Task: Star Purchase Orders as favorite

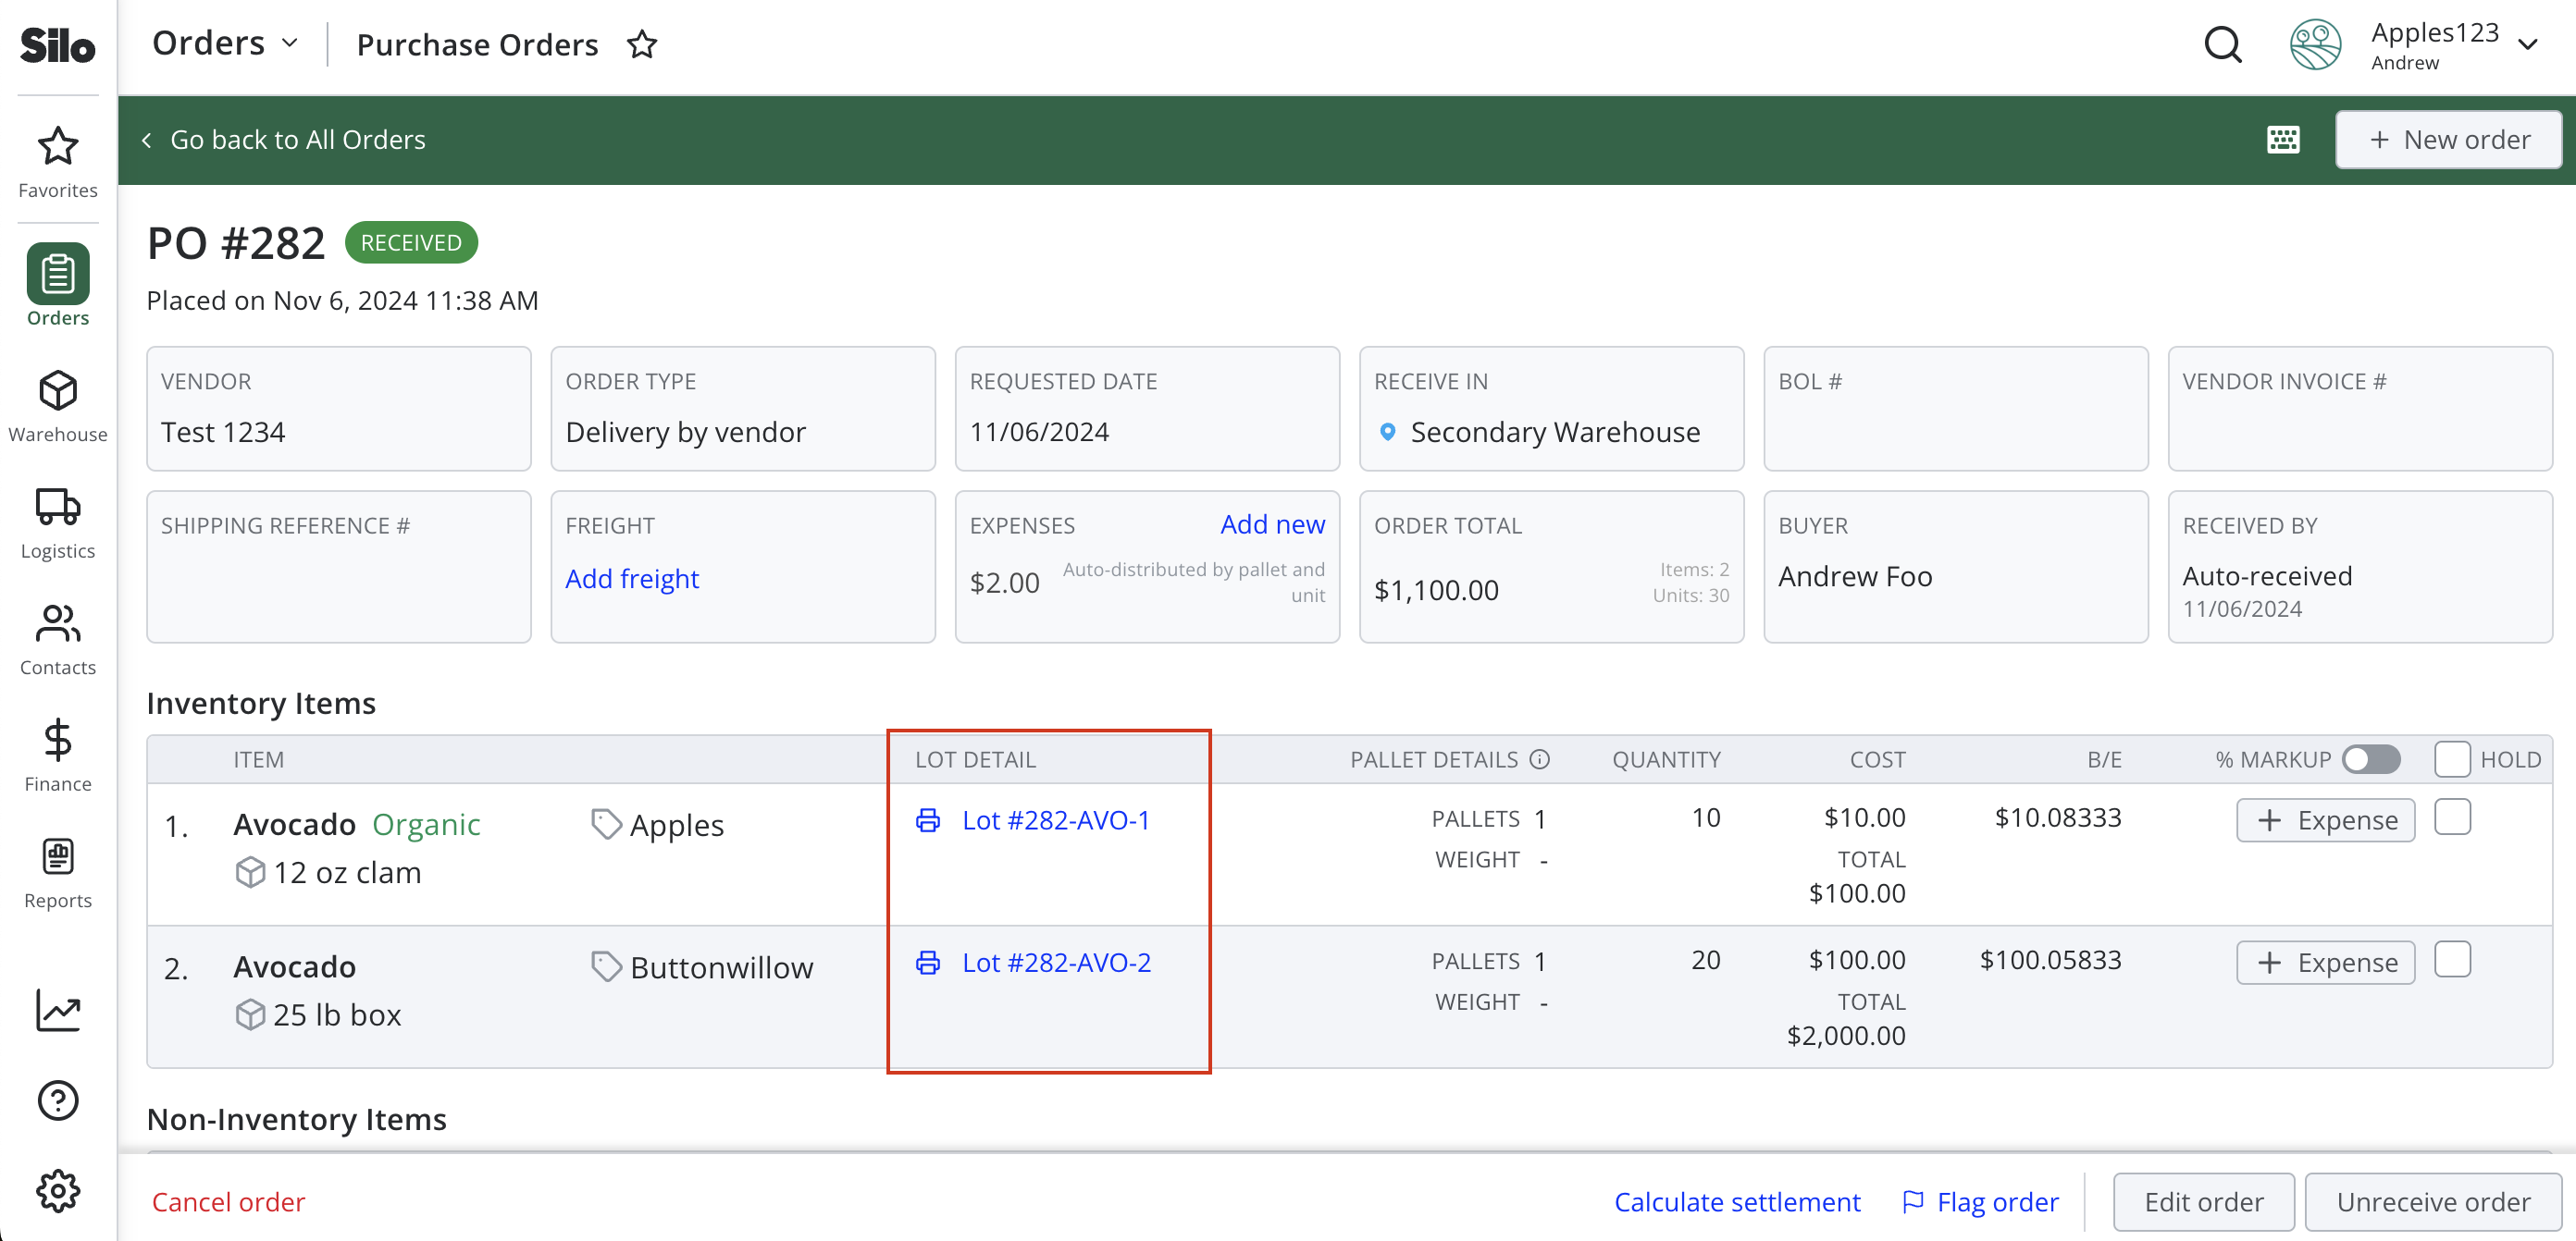Action: 641,45
